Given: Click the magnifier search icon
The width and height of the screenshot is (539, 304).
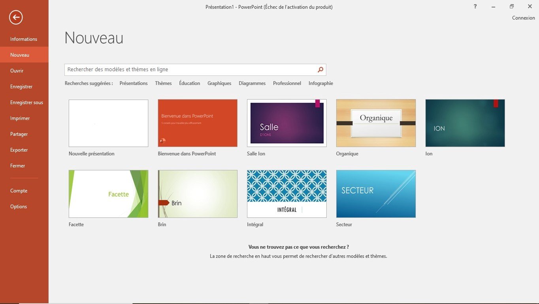Looking at the screenshot, I should pyautogui.click(x=320, y=70).
